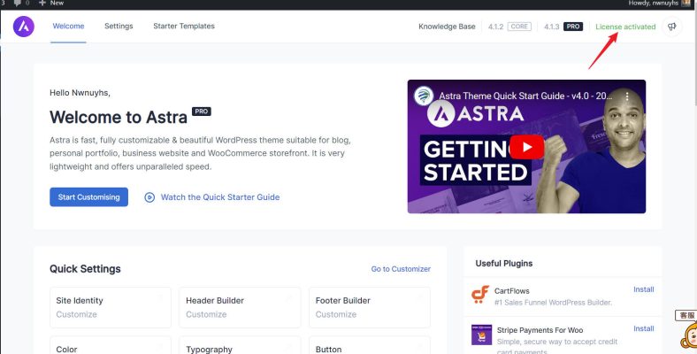Click the play icon beside Quick Starter Guide

pyautogui.click(x=149, y=197)
